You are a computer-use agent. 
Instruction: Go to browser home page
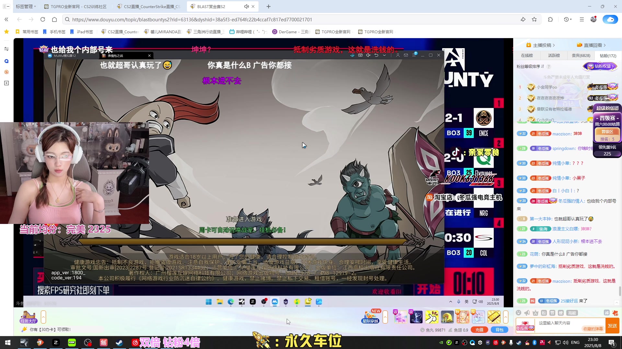tap(54, 19)
